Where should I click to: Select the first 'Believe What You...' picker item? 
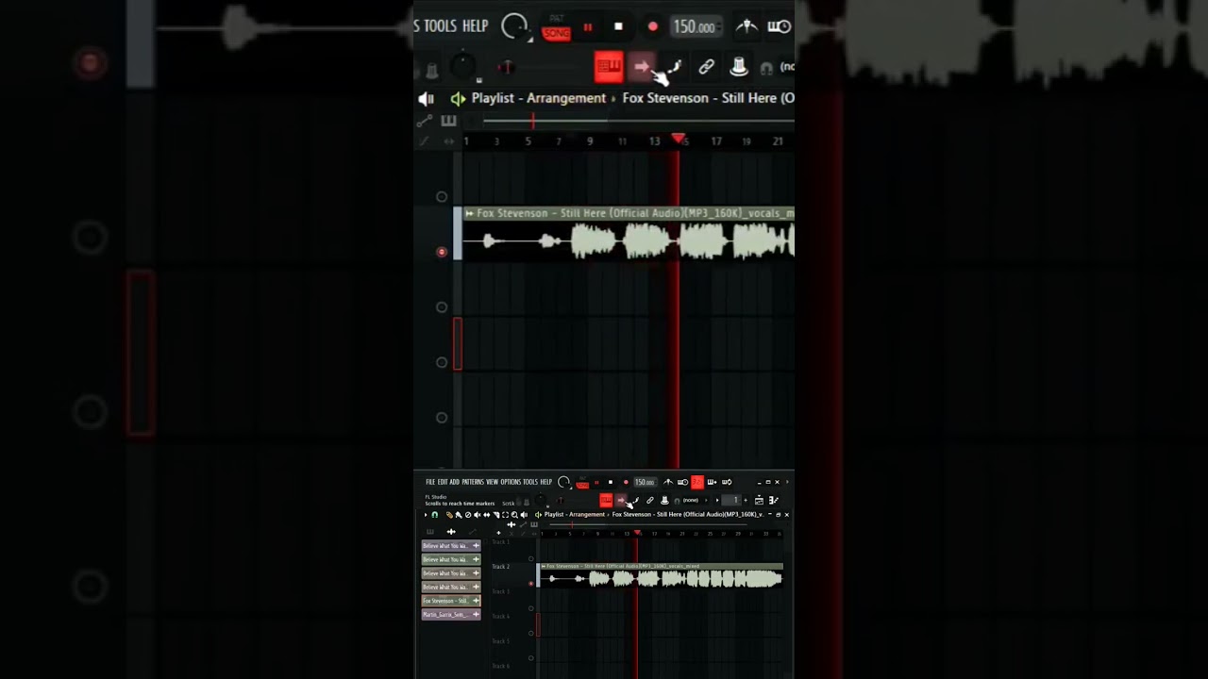pos(451,546)
